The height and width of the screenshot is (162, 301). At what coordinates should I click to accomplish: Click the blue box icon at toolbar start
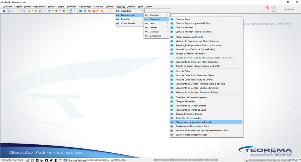[4, 11]
